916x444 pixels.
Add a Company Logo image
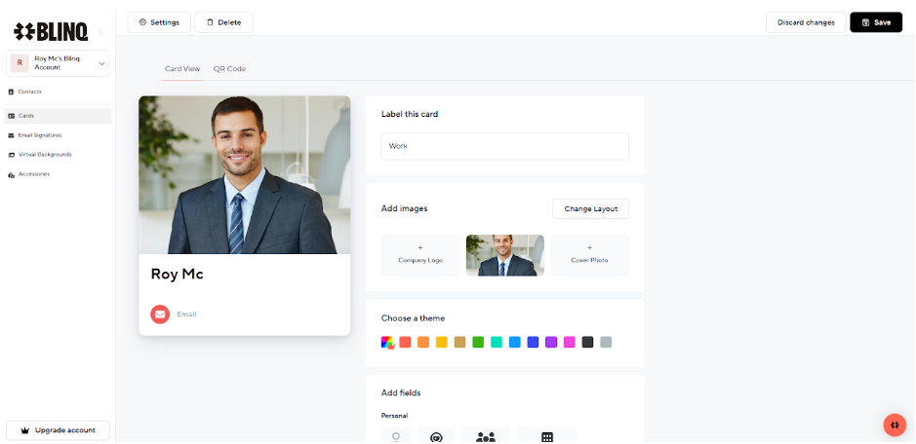(x=420, y=255)
